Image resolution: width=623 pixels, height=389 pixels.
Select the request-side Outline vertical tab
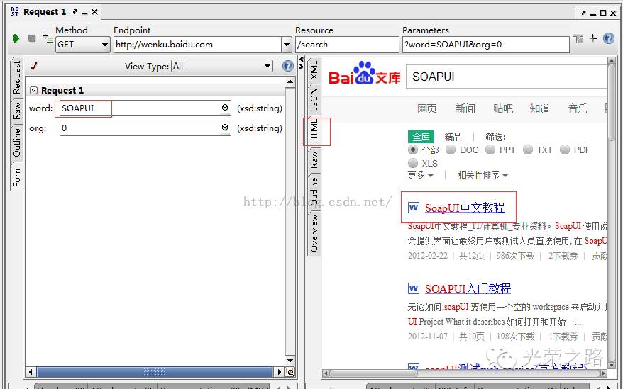[x=17, y=142]
